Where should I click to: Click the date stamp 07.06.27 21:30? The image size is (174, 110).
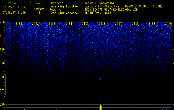(x=14, y=13)
